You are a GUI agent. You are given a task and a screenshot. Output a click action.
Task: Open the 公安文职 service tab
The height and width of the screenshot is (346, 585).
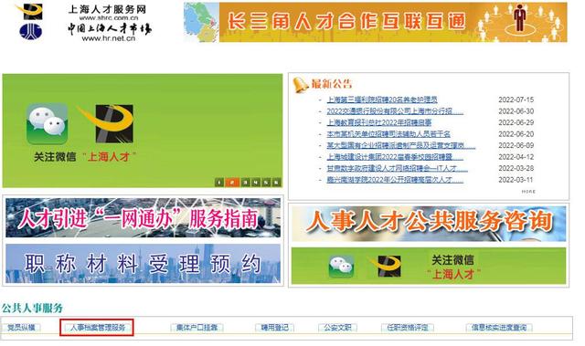[337, 328]
